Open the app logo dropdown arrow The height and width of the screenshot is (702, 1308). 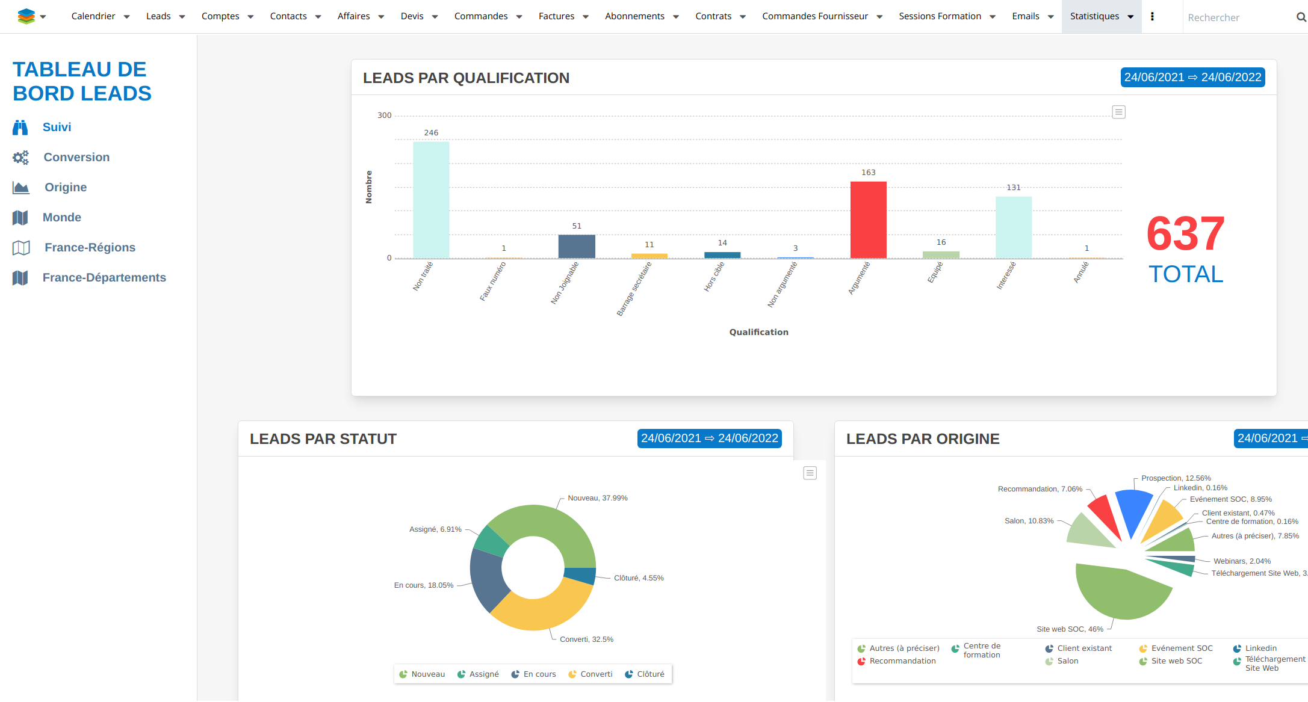tap(43, 17)
